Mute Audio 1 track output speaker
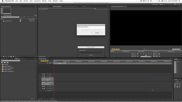 point(43,82)
